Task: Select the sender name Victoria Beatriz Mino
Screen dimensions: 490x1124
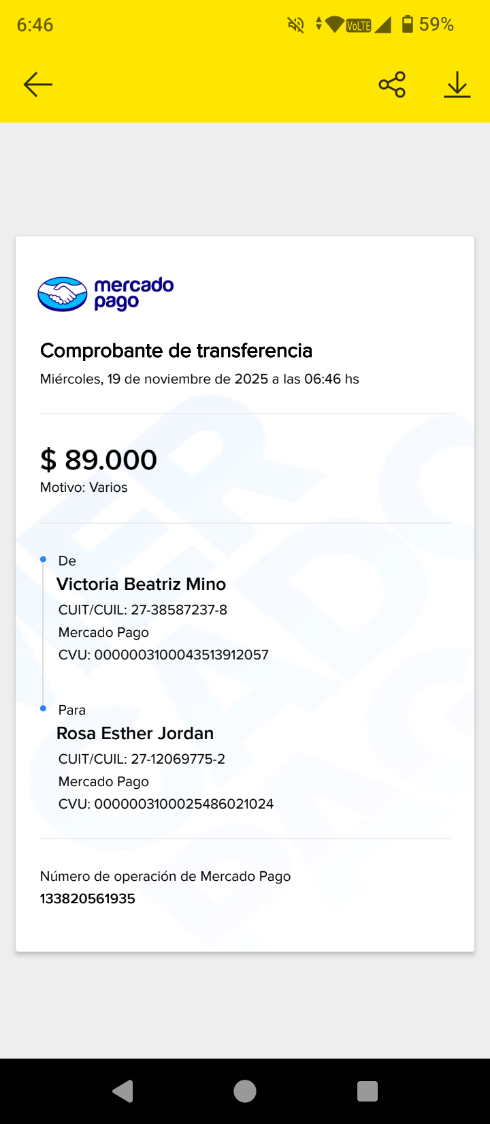Action: (141, 584)
